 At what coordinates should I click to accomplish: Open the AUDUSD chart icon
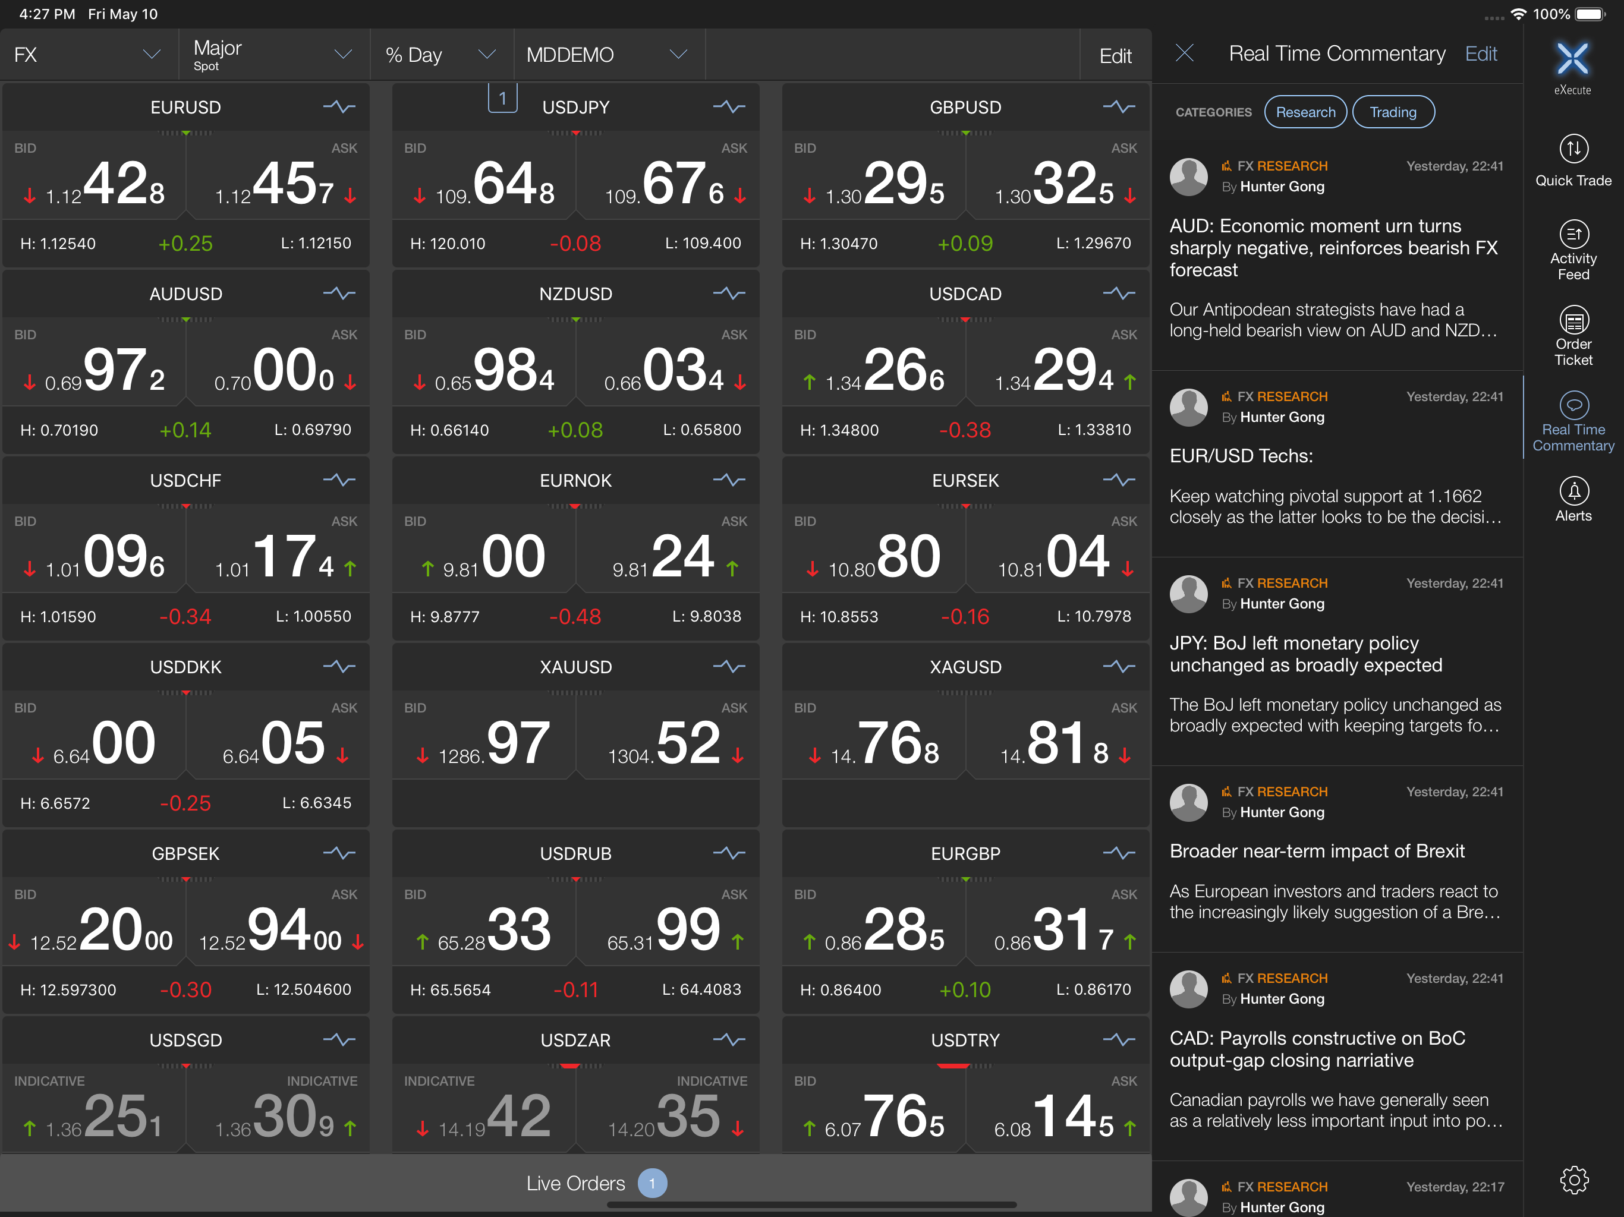point(338,294)
